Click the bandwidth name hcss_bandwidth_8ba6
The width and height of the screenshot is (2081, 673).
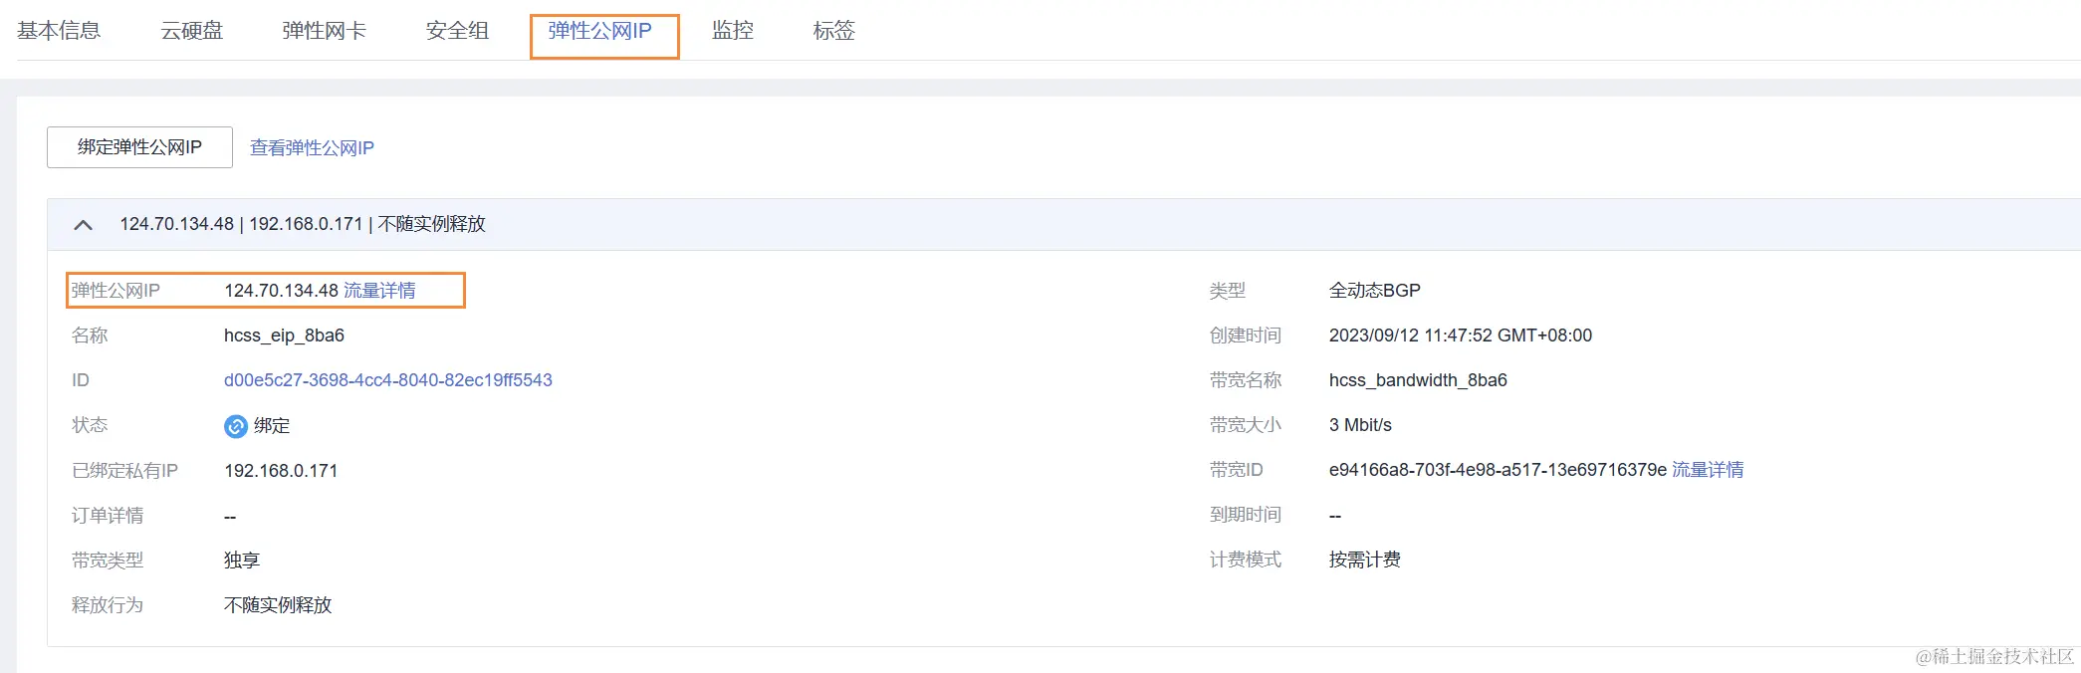pos(1418,380)
